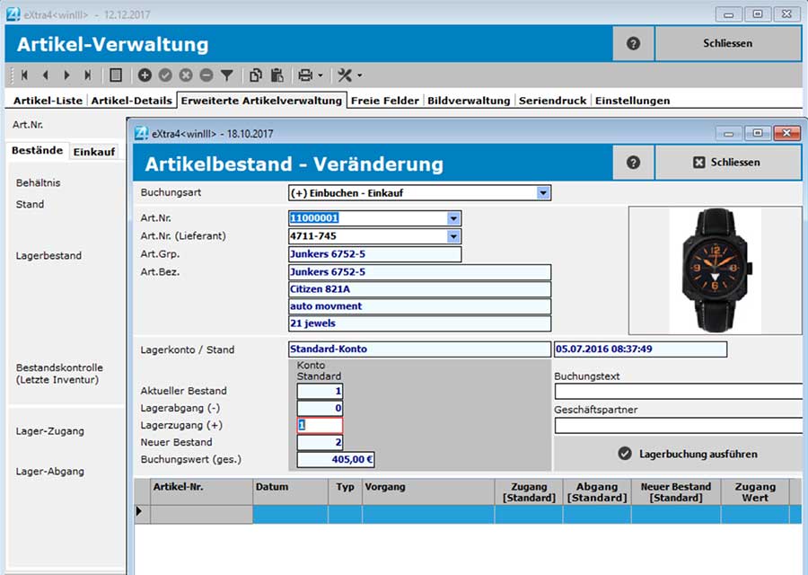Add a new record with the plus icon

tap(145, 75)
